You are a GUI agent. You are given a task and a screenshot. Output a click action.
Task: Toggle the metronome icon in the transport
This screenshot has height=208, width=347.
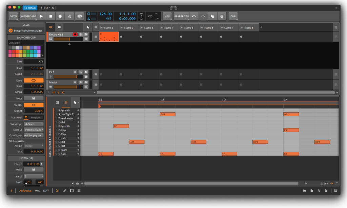pos(142,19)
